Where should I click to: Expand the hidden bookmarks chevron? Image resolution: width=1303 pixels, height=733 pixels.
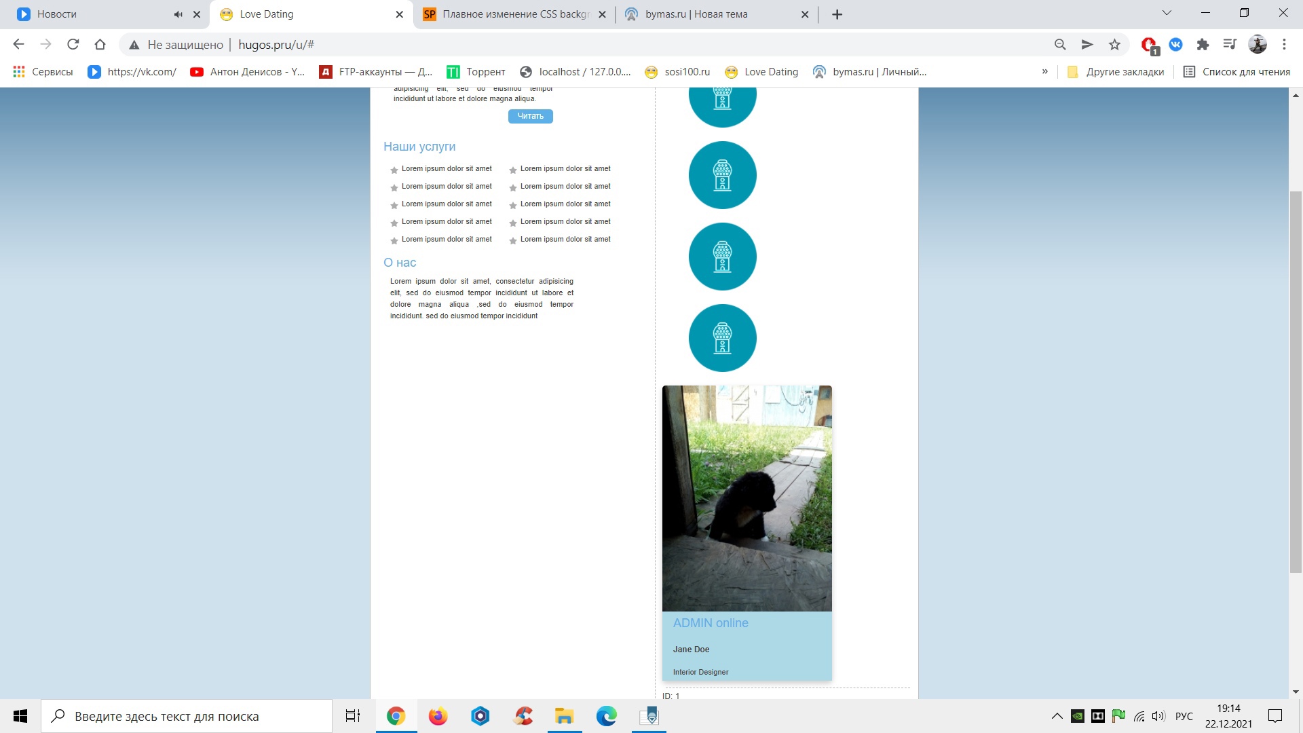tap(1044, 72)
